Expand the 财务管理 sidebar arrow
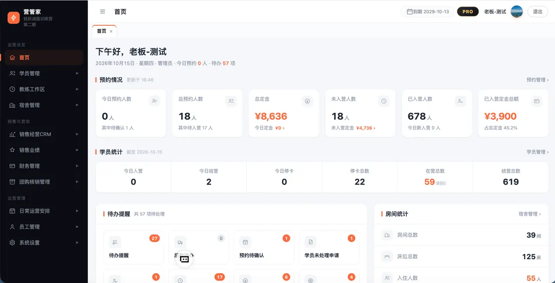 [x=77, y=166]
